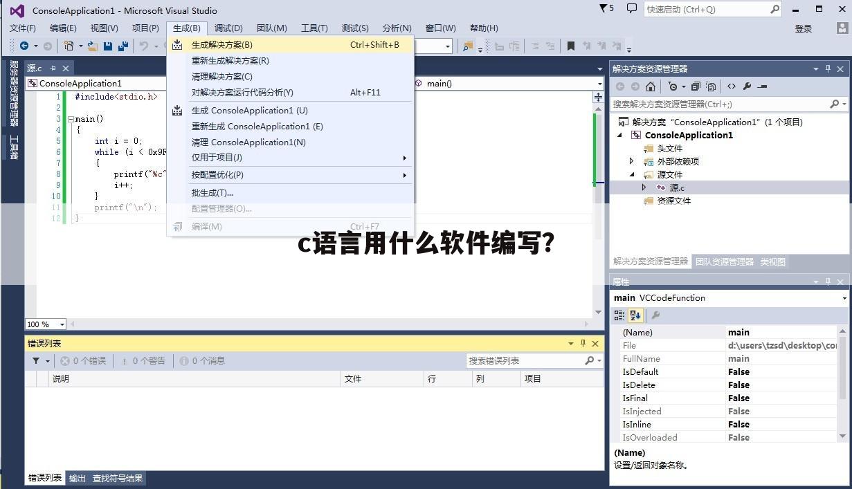This screenshot has width=852, height=489.
Task: Open the main() member navigation dropdown
Action: pyautogui.click(x=599, y=83)
